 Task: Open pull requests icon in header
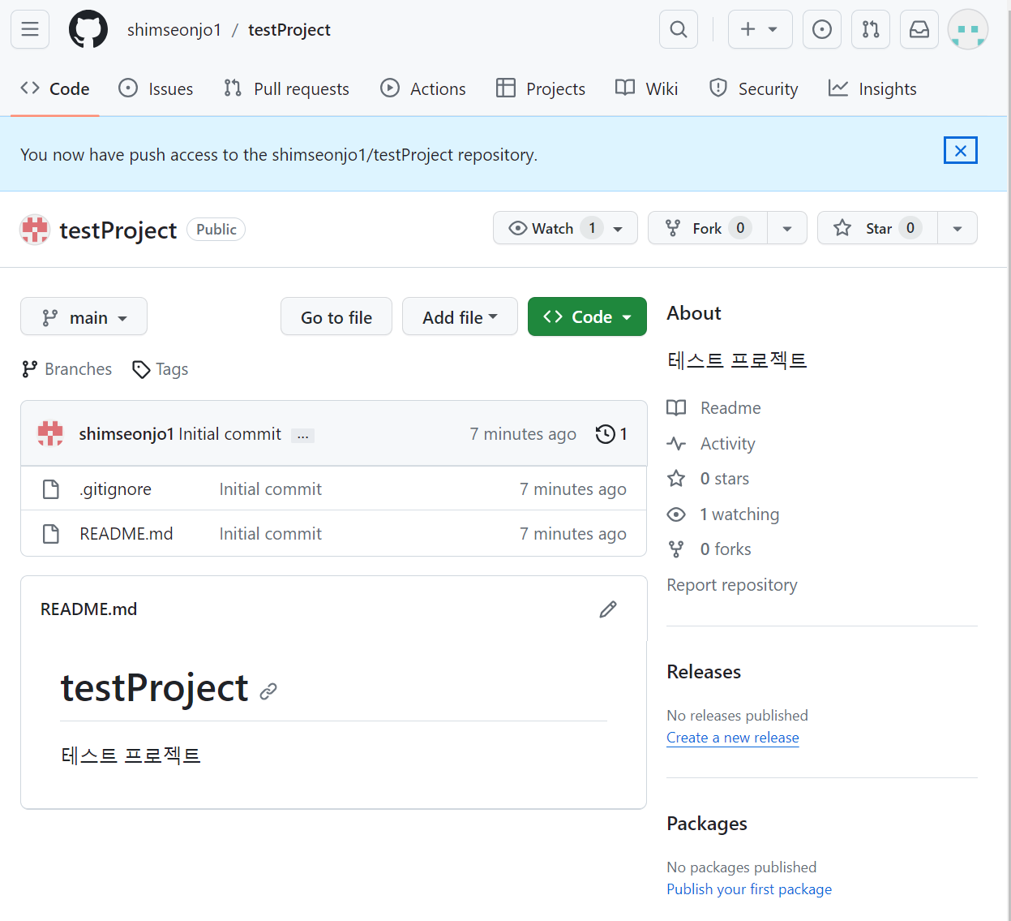click(871, 30)
